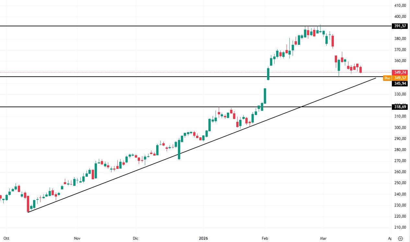Open chart settings gear icon

tap(401, 238)
